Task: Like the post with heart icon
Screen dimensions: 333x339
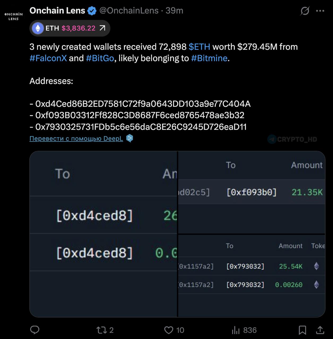Action: click(x=169, y=330)
